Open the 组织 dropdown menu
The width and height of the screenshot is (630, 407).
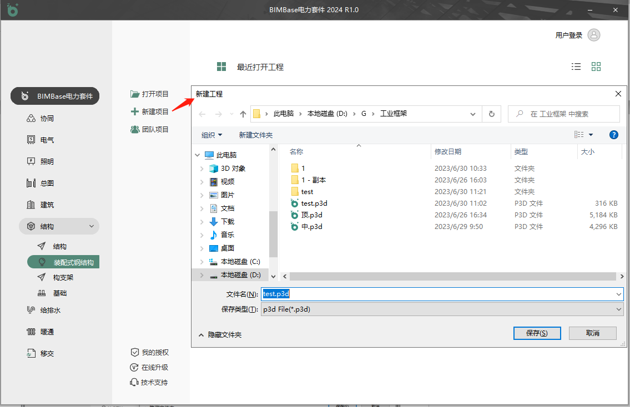[211, 135]
